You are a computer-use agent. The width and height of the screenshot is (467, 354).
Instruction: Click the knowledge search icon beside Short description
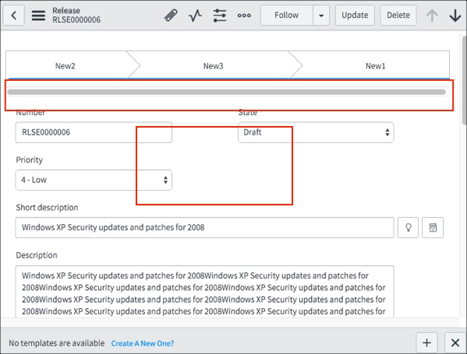pyautogui.click(x=433, y=228)
